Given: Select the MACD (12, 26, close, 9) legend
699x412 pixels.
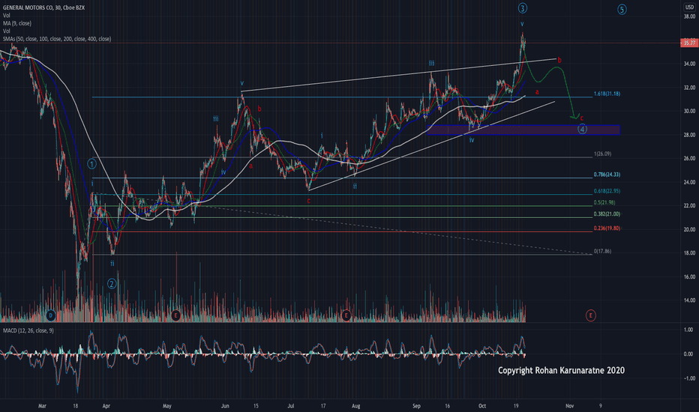Looking at the screenshot, I should 28,330.
